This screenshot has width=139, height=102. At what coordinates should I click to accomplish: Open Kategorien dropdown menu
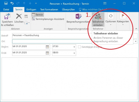123,19
